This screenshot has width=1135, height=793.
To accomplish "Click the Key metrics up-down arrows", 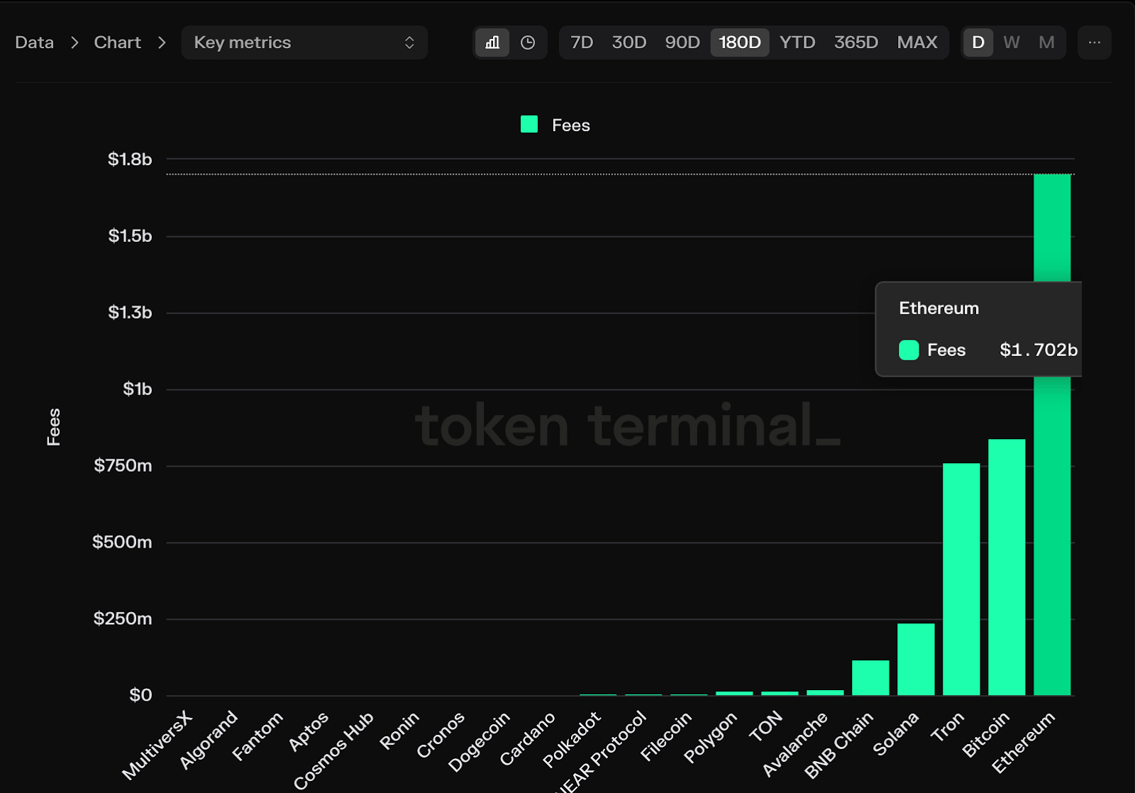I will tap(409, 43).
